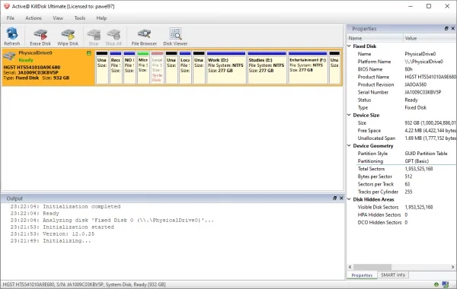This screenshot has height=289, width=457.
Task: Select the Partitioning property row
Action: 401,161
